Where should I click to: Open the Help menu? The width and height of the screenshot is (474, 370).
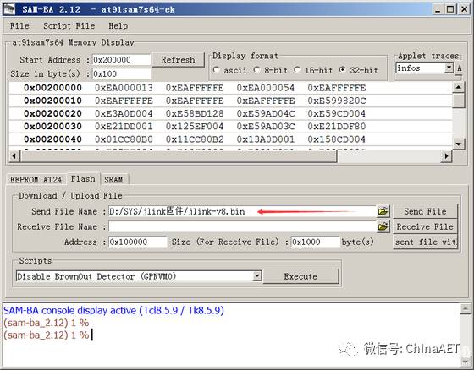point(118,26)
